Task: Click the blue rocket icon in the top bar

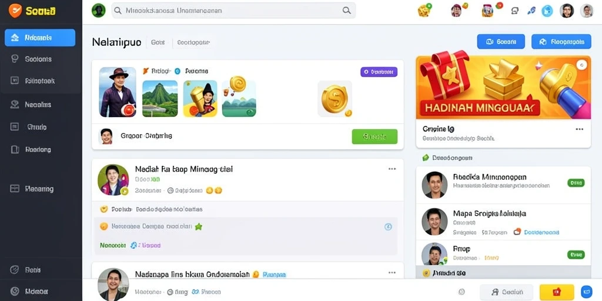Action: coord(531,11)
